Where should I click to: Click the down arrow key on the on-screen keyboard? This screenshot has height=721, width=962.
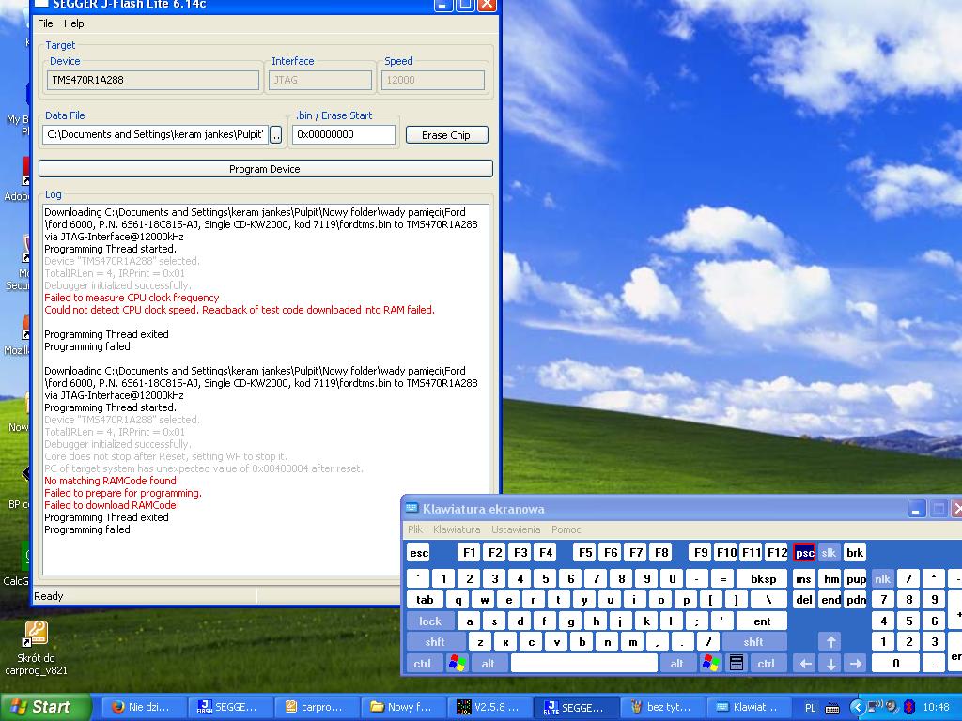point(830,663)
